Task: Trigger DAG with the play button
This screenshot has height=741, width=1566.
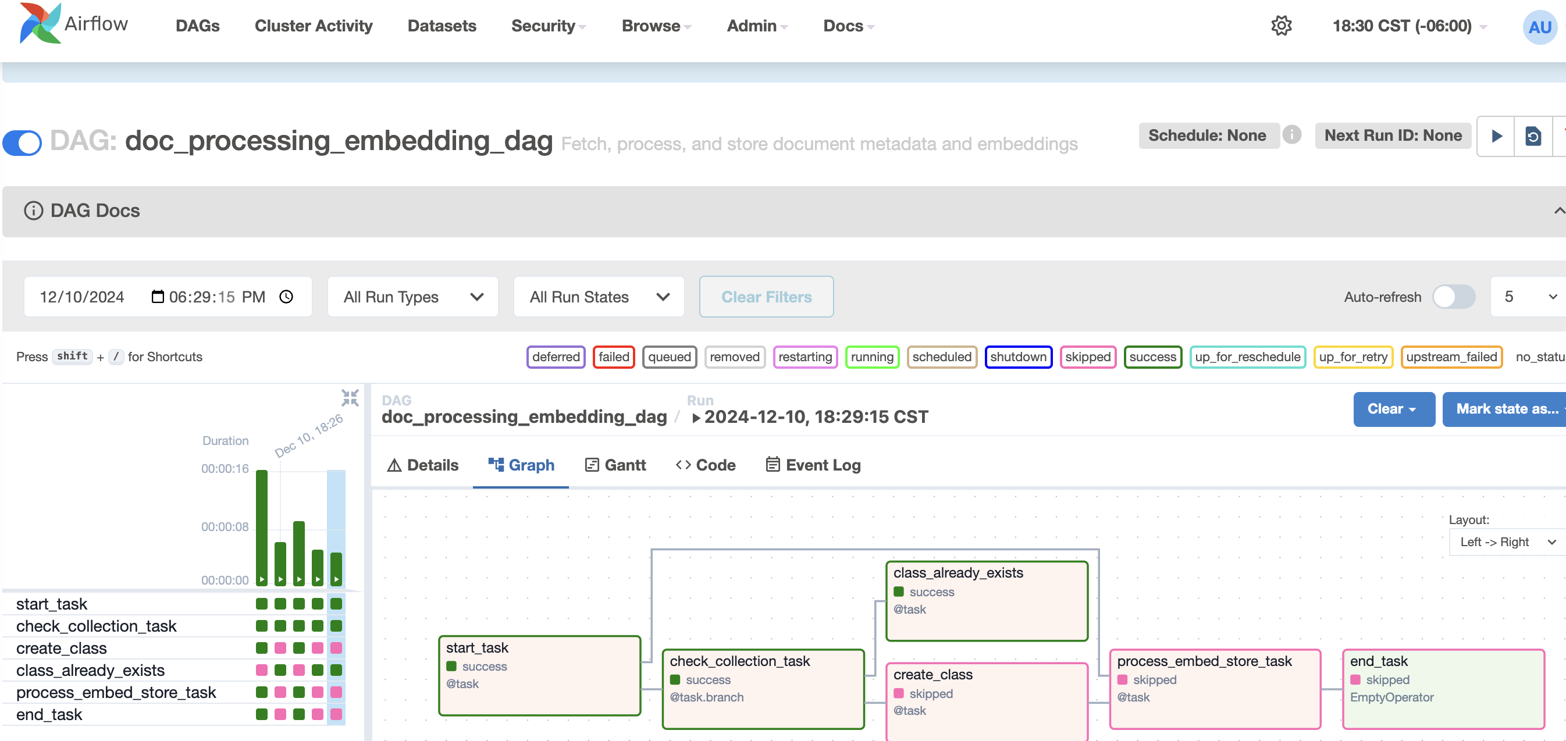Action: [1496, 136]
